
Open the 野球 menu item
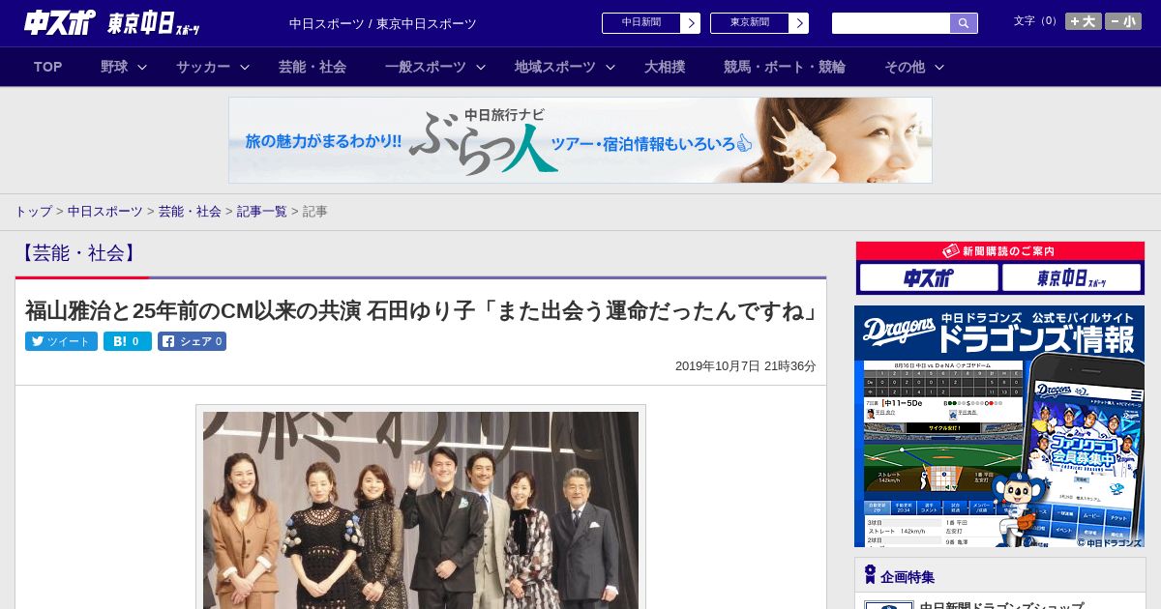pyautogui.click(x=114, y=67)
